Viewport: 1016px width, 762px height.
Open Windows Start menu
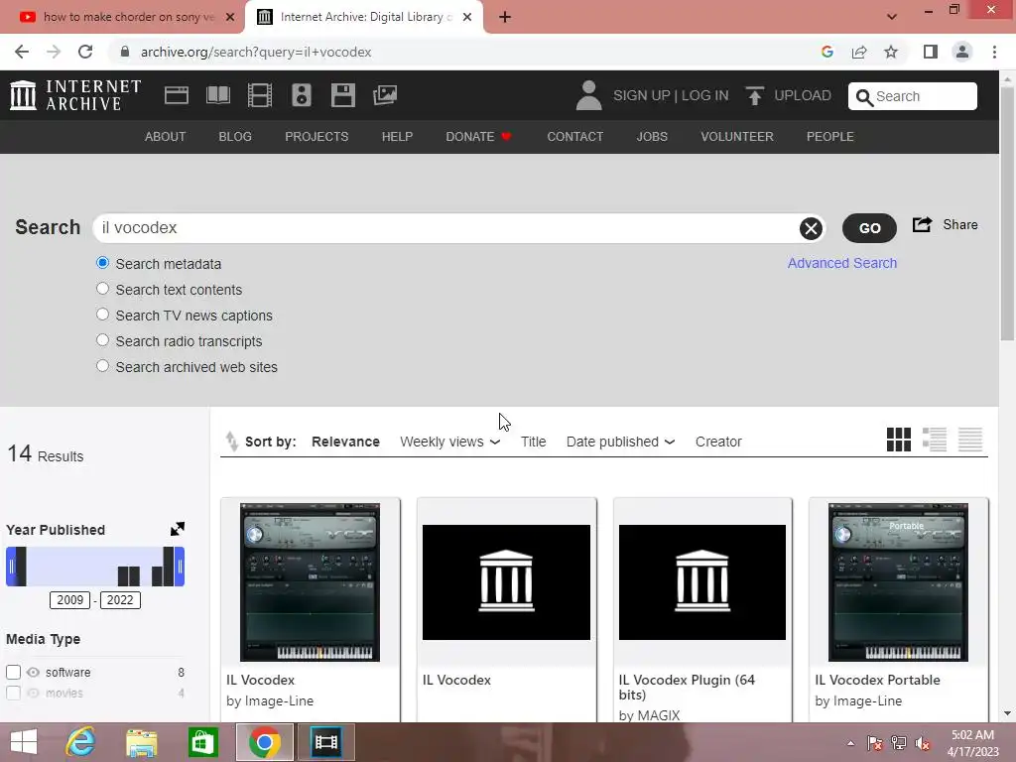pyautogui.click(x=24, y=742)
